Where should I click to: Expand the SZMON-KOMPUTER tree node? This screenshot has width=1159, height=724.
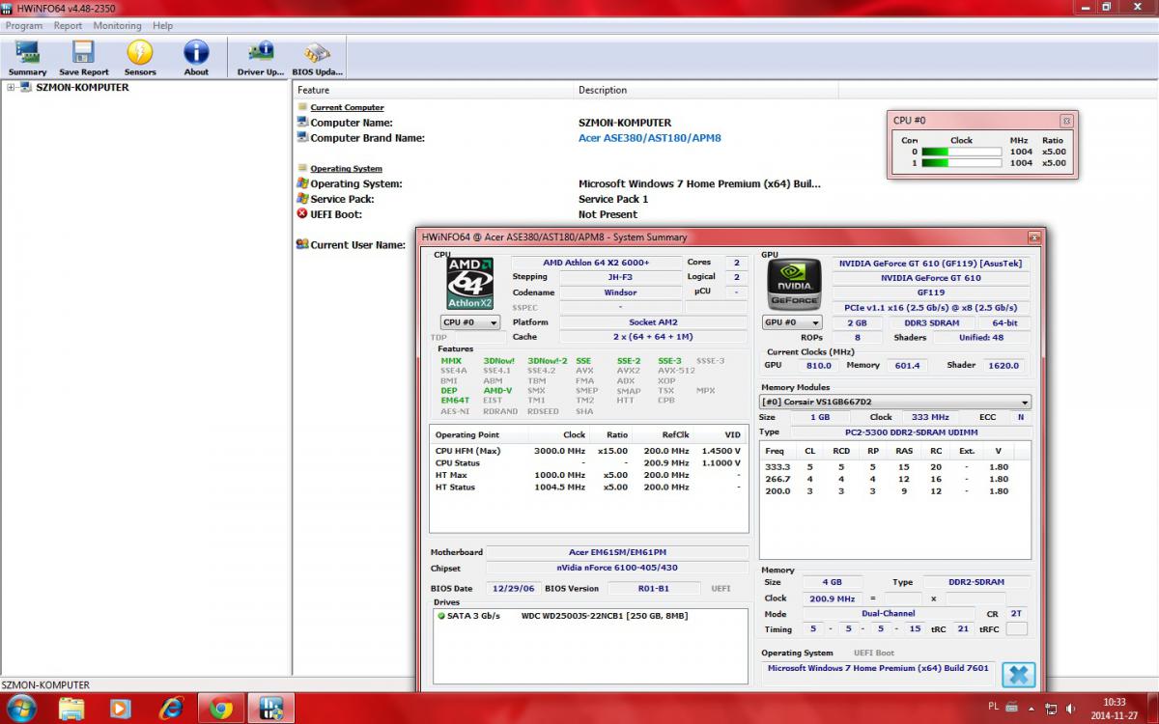(11, 88)
